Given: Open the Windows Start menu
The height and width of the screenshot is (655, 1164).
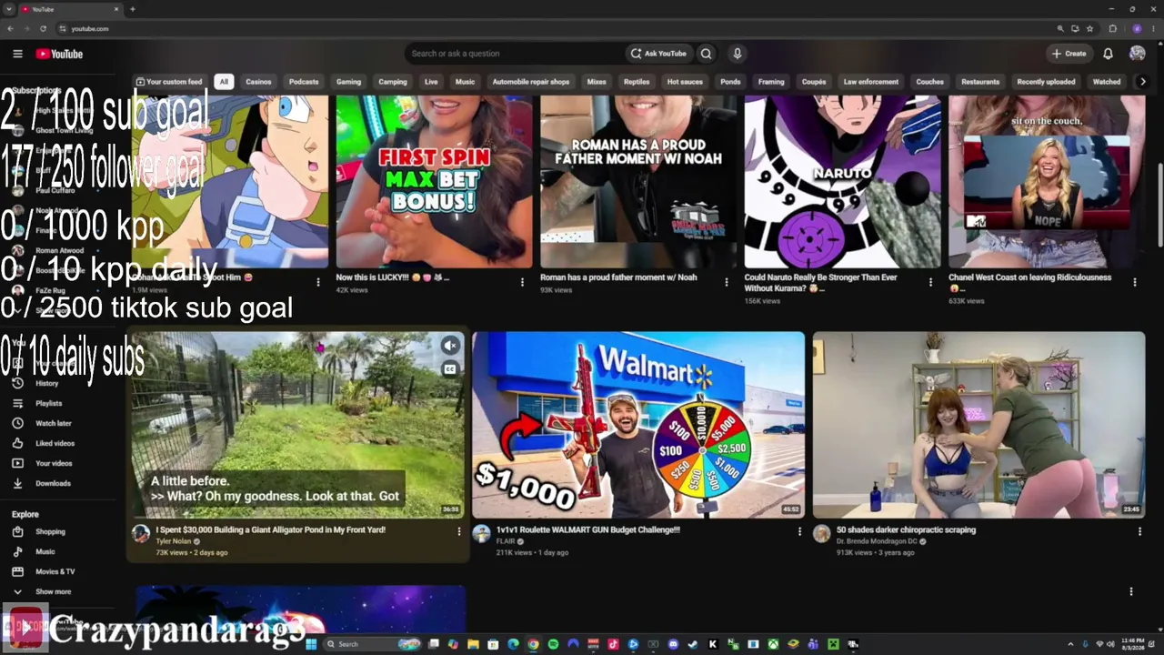Looking at the screenshot, I should pos(310,644).
